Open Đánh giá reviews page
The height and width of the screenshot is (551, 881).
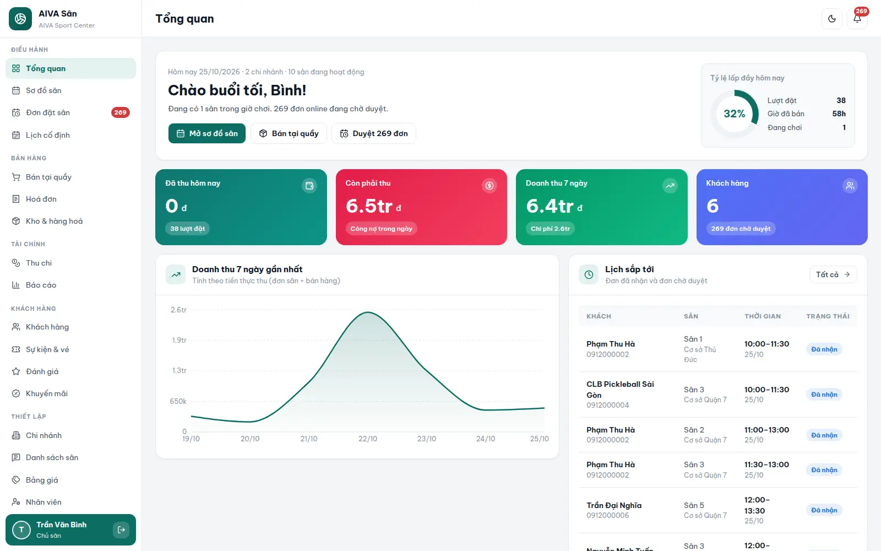click(x=70, y=371)
